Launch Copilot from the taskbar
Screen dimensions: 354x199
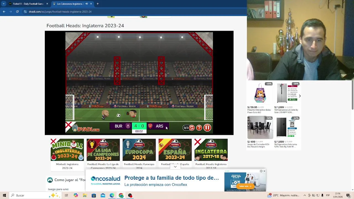(x=76, y=195)
